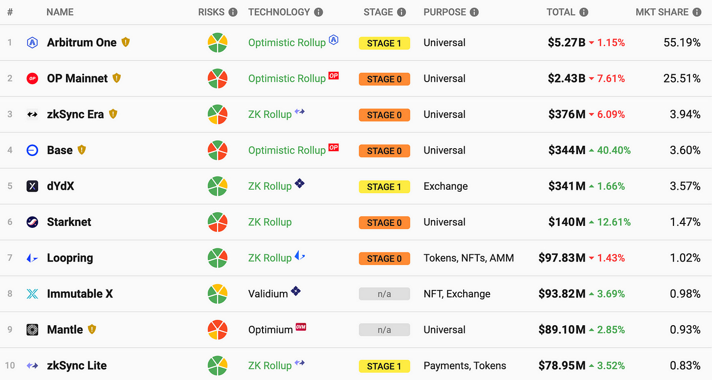Click the warning shield next to Mantle
The image size is (712, 380).
[92, 329]
